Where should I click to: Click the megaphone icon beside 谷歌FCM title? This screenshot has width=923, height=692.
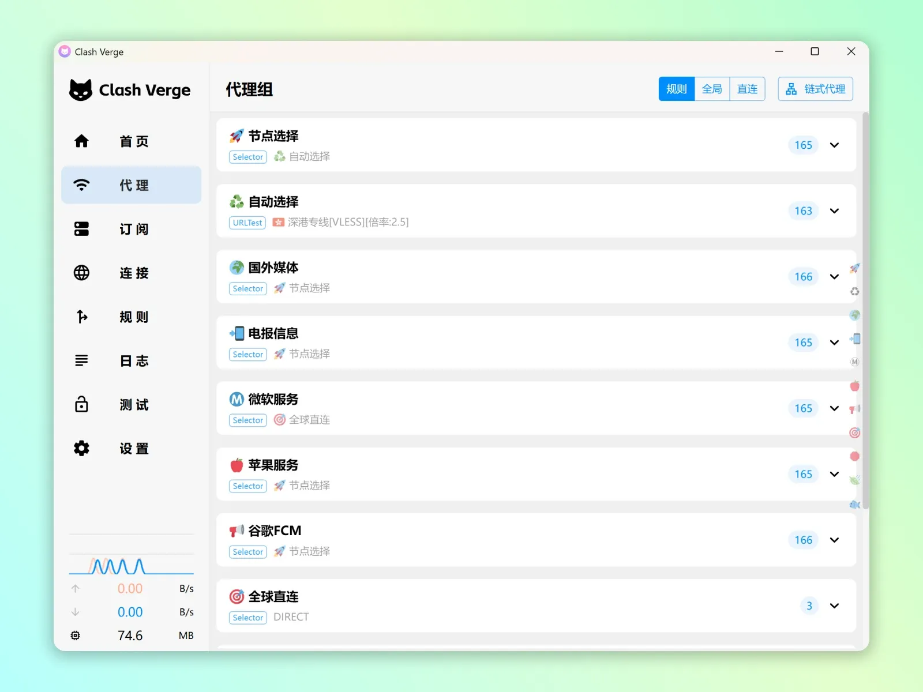237,531
